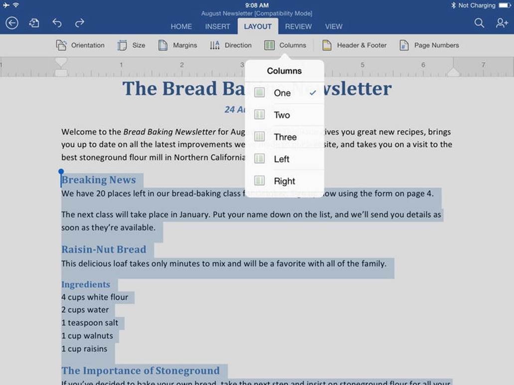Click the Header & Footer icon
The width and height of the screenshot is (514, 385).
[327, 45]
